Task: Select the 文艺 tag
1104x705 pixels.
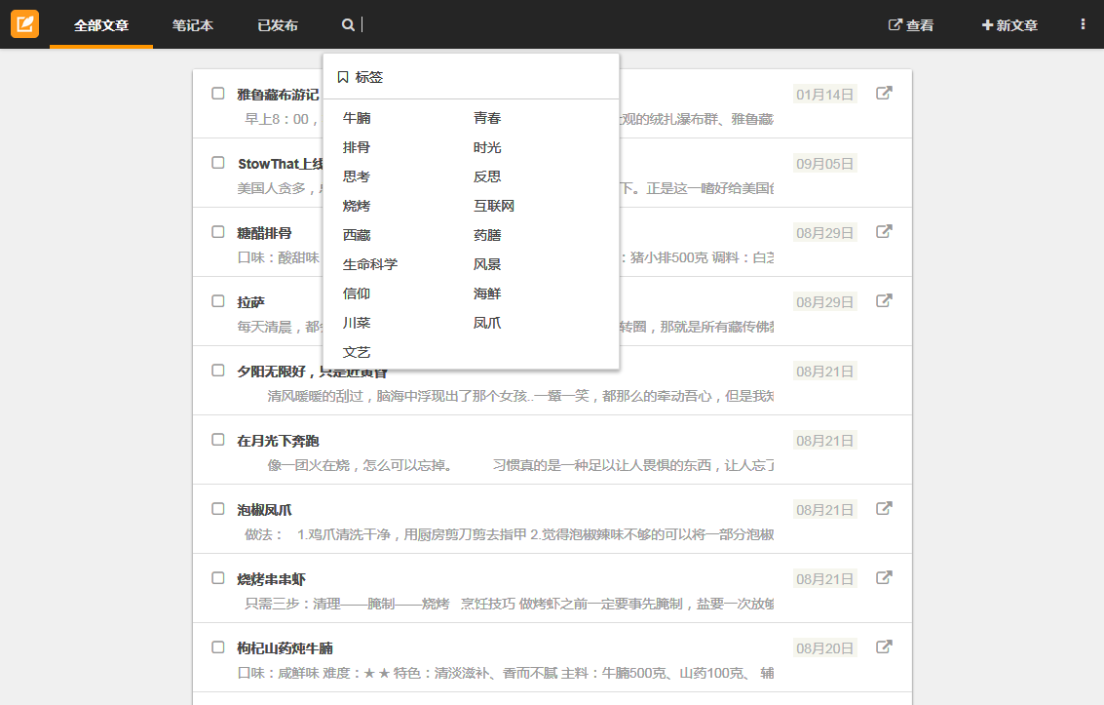Action: click(x=357, y=352)
